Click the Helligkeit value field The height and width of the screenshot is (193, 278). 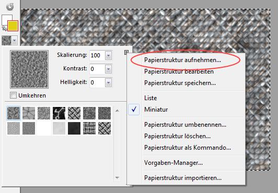pos(98,82)
